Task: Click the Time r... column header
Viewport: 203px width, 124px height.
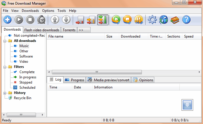Action: point(157,36)
